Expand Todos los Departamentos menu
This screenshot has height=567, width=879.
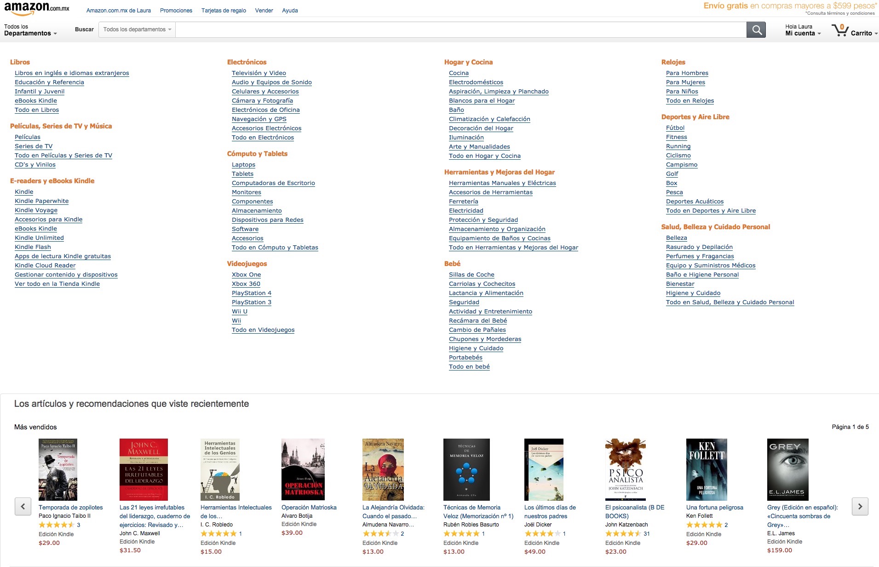click(30, 30)
